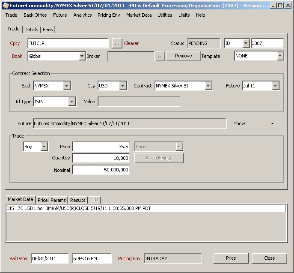Screen dimensions: 294x273
Task: Click the red Val Date label
Action: coord(18,258)
